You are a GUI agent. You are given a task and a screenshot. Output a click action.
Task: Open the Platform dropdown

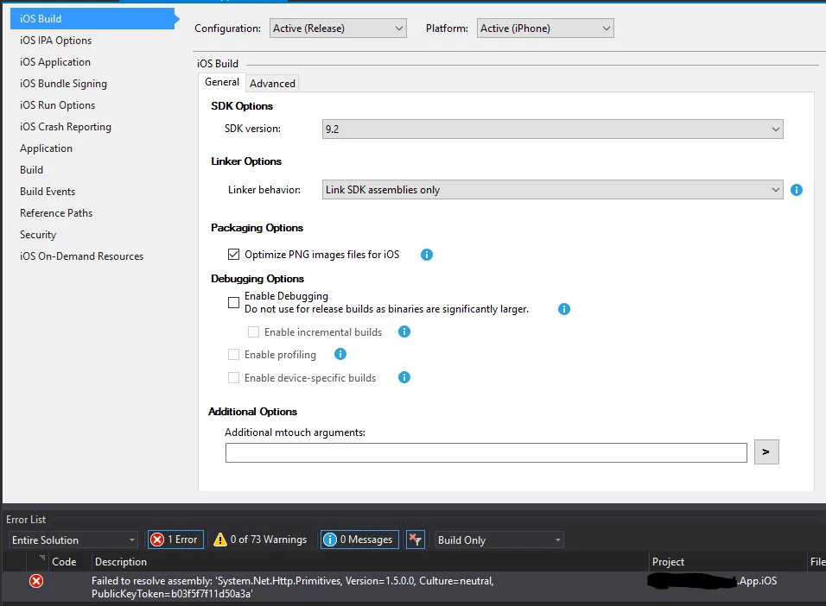click(x=545, y=28)
